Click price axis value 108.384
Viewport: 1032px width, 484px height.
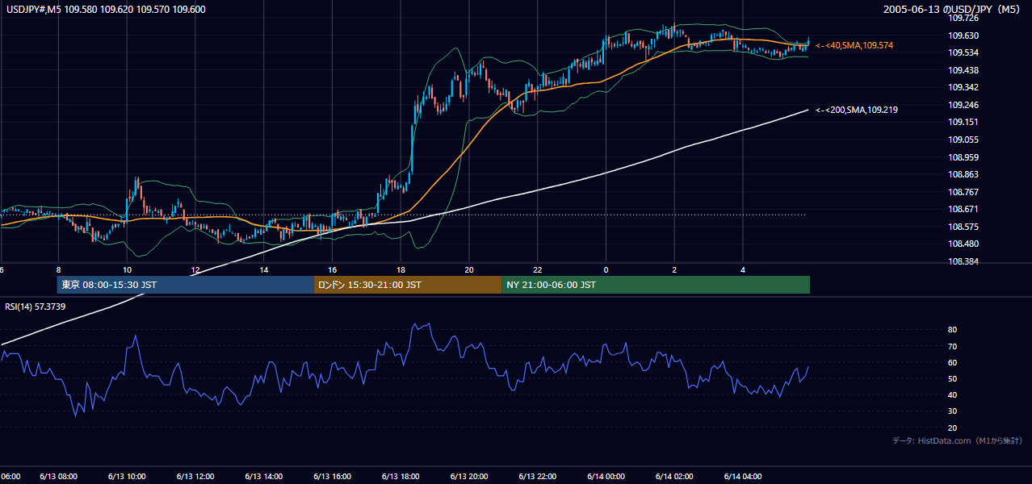point(963,261)
